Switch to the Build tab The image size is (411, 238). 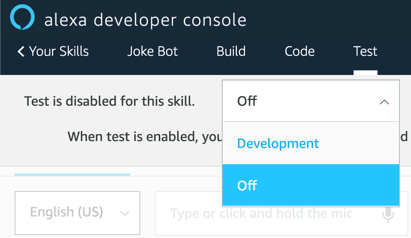(231, 51)
